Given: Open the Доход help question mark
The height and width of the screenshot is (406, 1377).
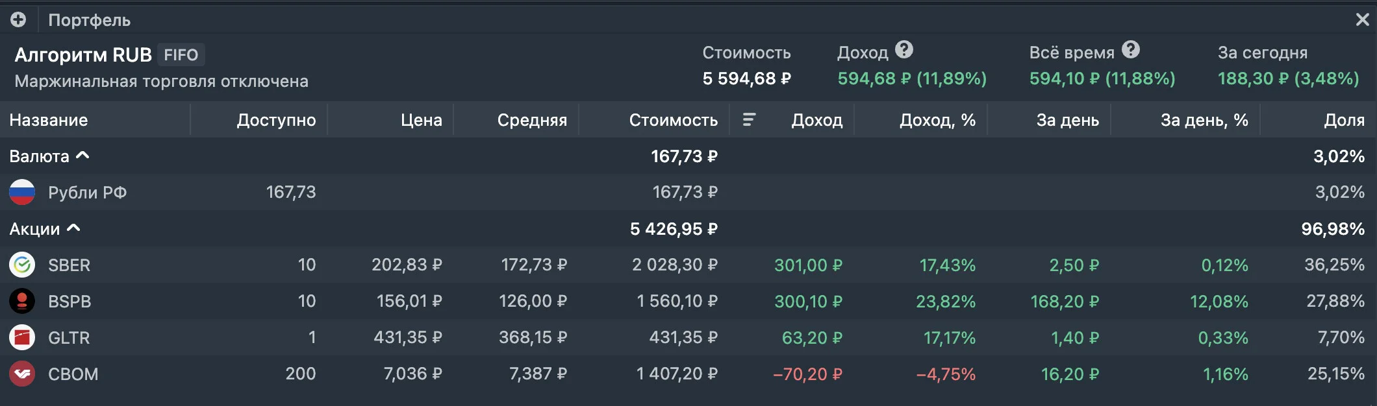Looking at the screenshot, I should click(x=904, y=50).
